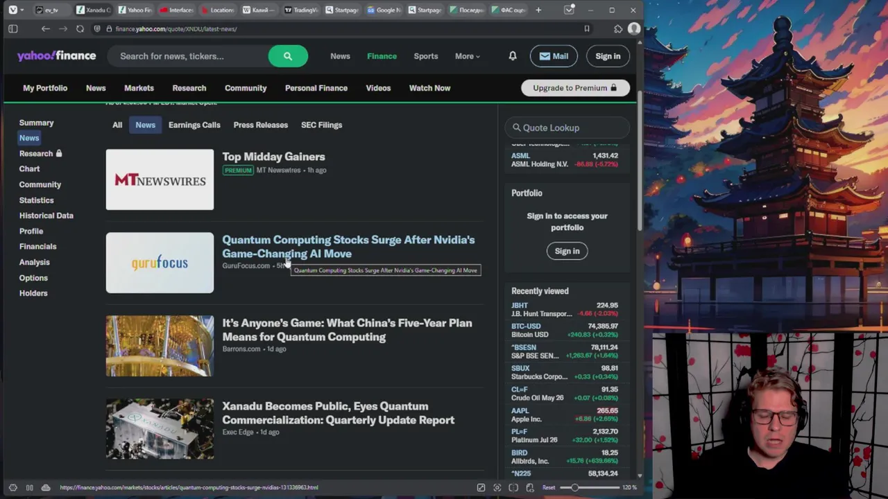
Task: Switch to the TradingView browser tab
Action: pos(300,10)
